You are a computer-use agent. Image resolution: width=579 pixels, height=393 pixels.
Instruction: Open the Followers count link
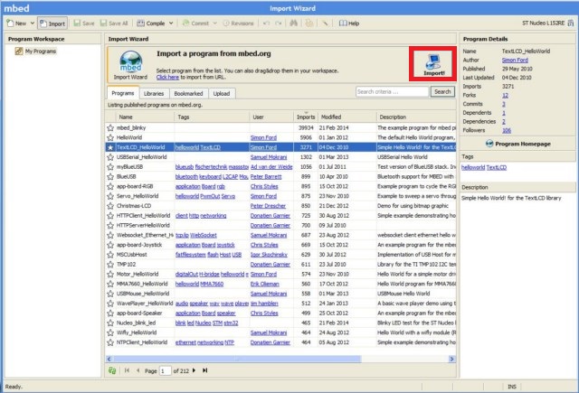coord(507,130)
